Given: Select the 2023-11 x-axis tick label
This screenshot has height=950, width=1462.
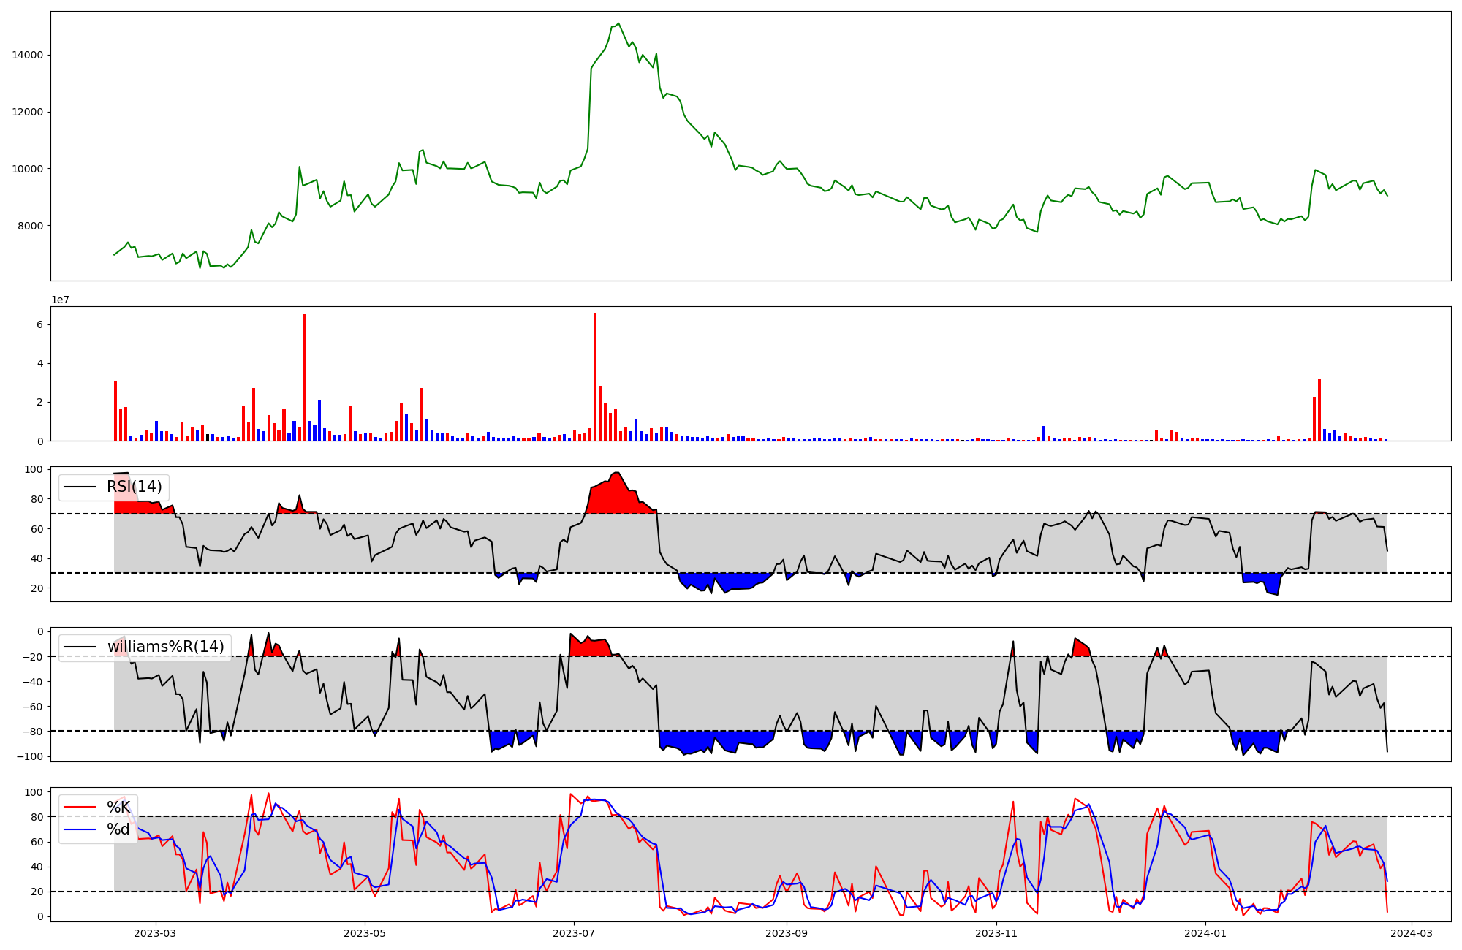Looking at the screenshot, I should (x=996, y=933).
